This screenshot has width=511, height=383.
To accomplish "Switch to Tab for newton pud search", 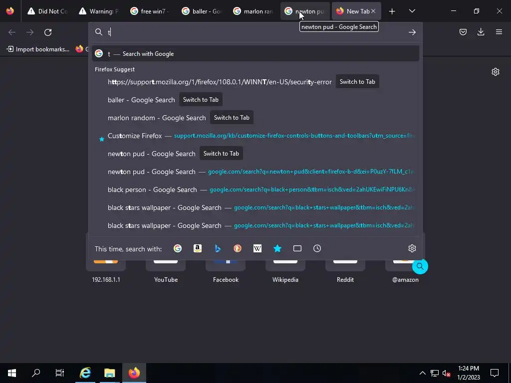I will coord(221,154).
